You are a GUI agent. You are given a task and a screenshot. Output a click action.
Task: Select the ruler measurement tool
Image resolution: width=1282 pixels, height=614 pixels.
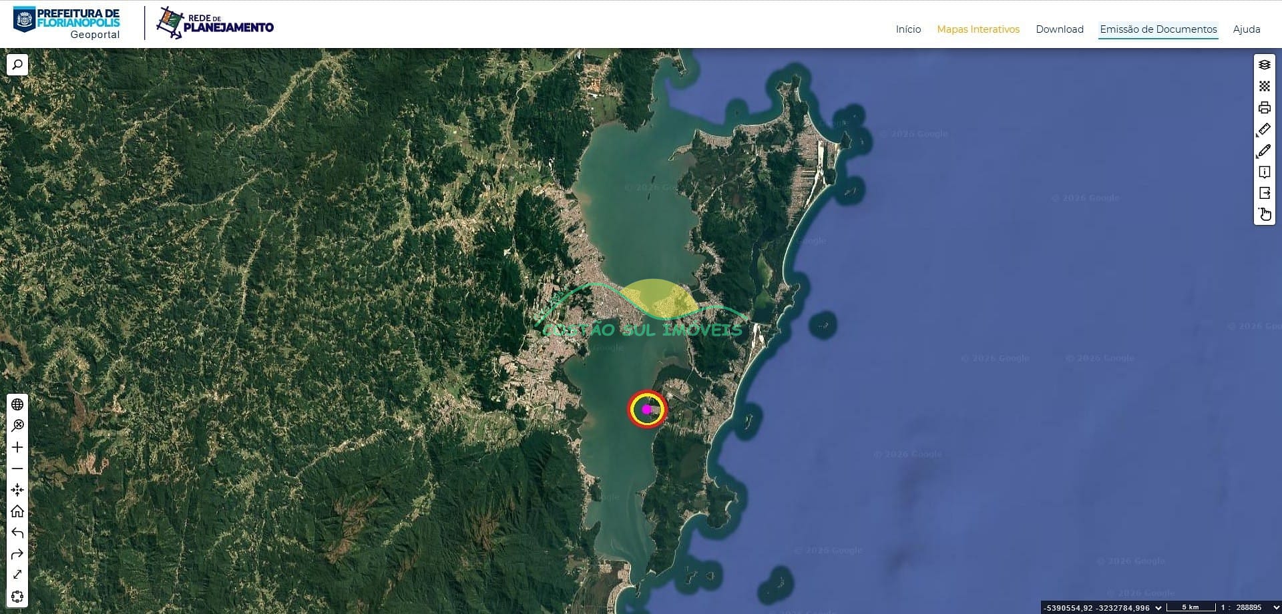pos(1264,129)
